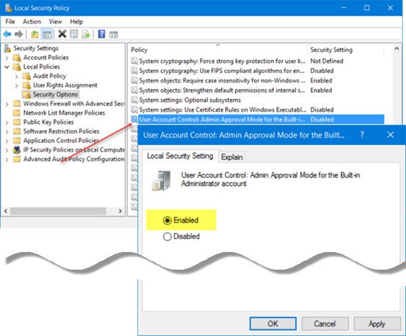This screenshot has height=336, width=406.
Task: Click the dialog's question mark help button
Action: point(362,135)
